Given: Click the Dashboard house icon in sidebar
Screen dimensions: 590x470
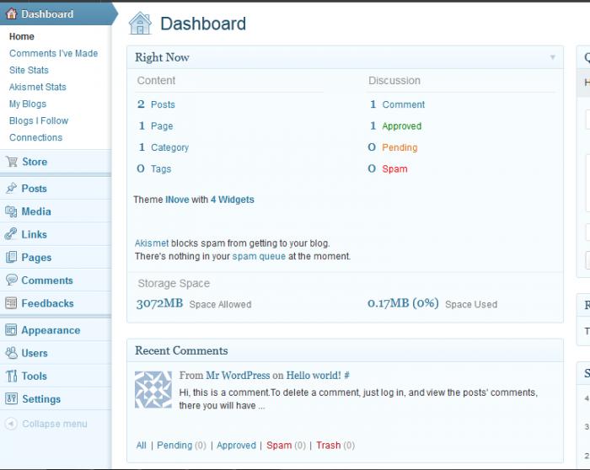Looking at the screenshot, I should (12, 14).
